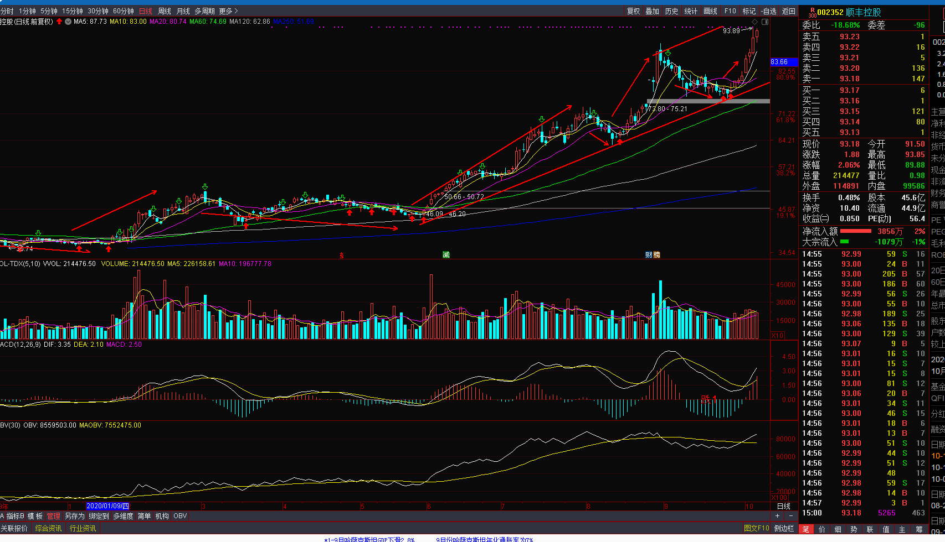
Task: Switch to 1分钟 chart period
Action: [27, 11]
